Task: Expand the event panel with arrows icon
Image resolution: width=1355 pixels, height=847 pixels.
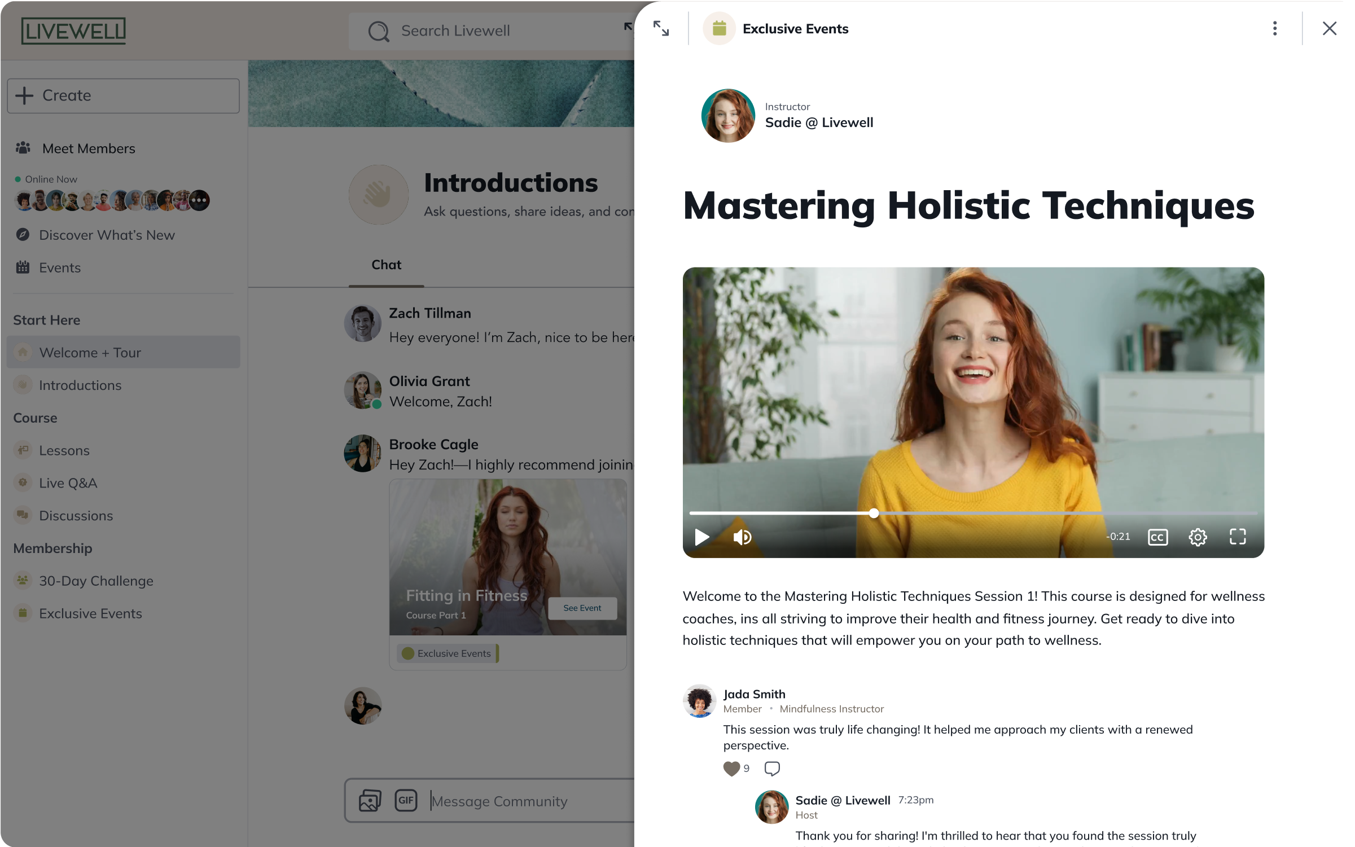Action: (x=661, y=28)
